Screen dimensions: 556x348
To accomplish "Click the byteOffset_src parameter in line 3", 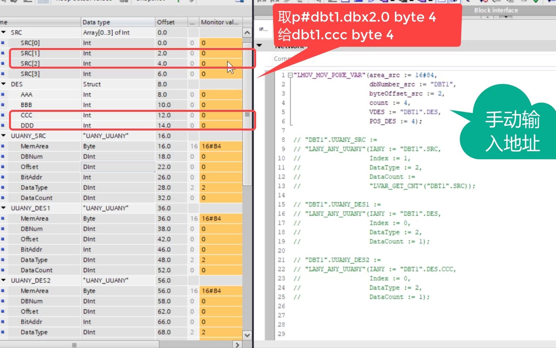I will tap(396, 93).
